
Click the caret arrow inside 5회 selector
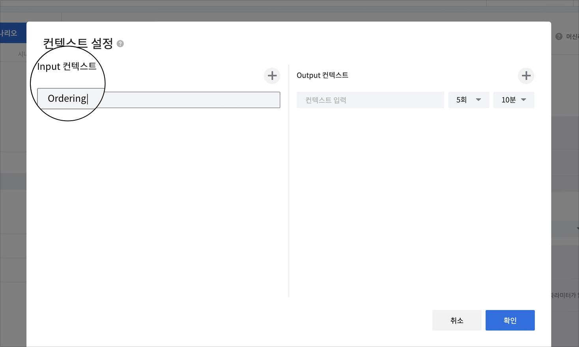[478, 100]
